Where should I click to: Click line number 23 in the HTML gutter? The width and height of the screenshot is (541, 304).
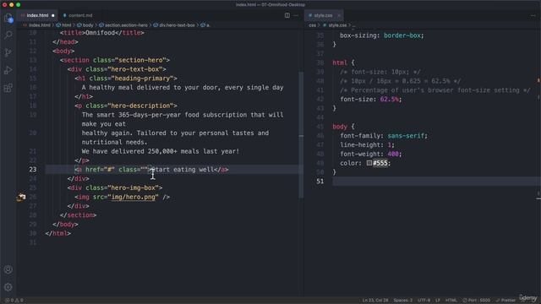click(x=33, y=170)
